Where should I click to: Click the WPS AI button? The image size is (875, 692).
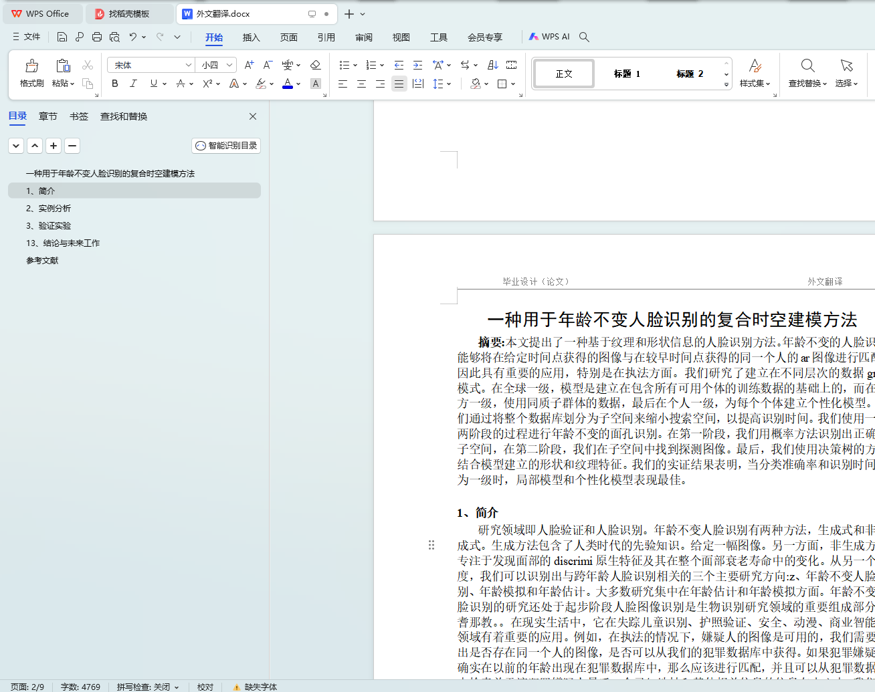point(549,37)
